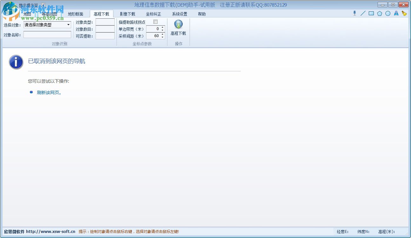
Task: Click the info icon on the error page
Action: 16,62
